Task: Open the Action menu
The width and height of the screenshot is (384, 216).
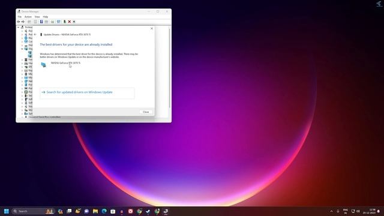Action: coord(28,17)
